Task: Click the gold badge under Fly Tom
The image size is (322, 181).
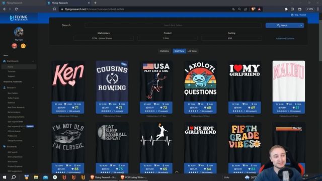Action: [x=23, y=46]
